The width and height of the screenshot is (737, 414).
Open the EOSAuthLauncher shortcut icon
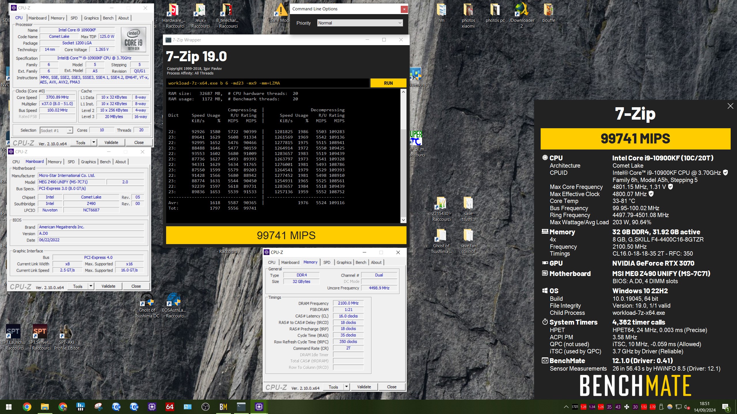(174, 305)
